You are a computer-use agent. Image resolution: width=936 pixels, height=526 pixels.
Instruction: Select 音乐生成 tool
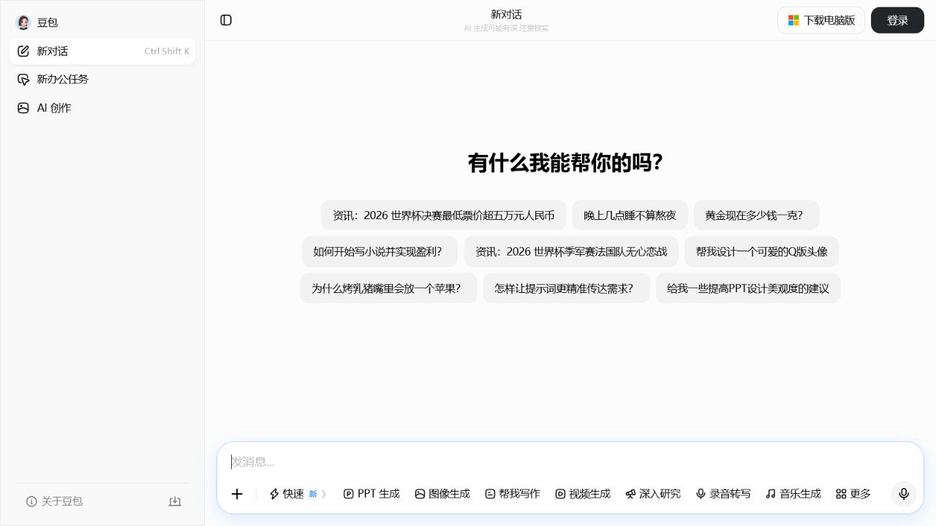[793, 494]
